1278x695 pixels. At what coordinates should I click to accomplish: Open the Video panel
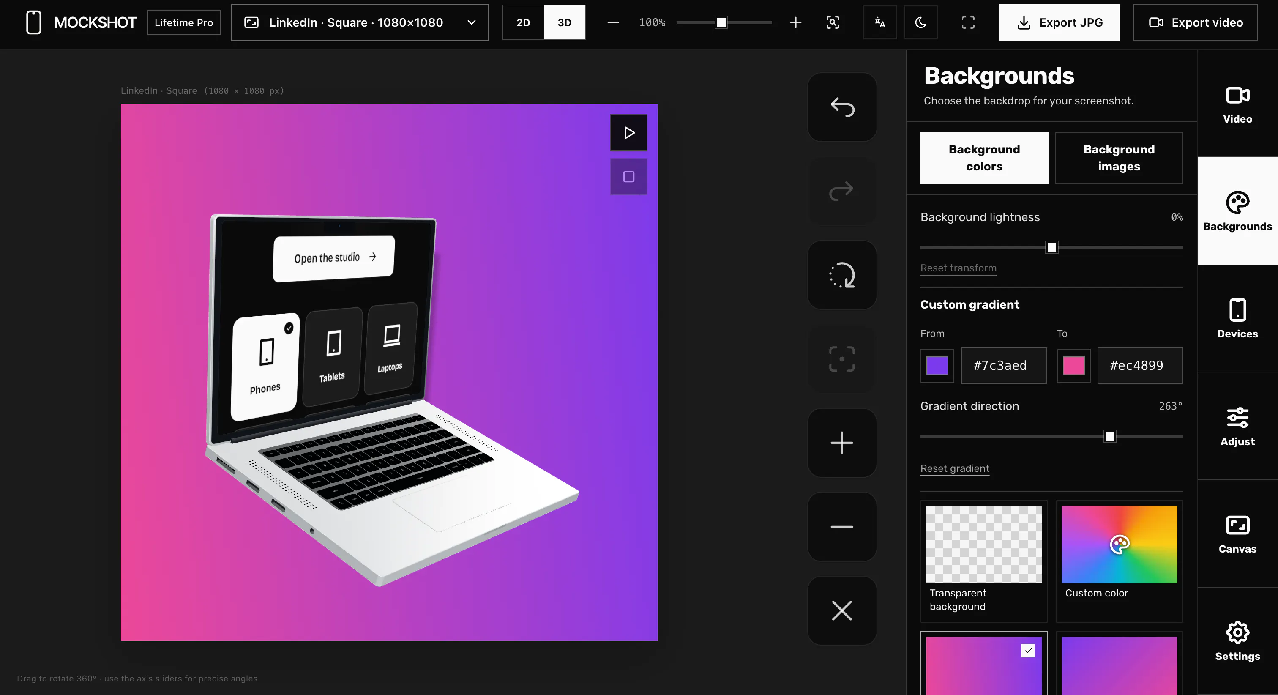point(1237,104)
